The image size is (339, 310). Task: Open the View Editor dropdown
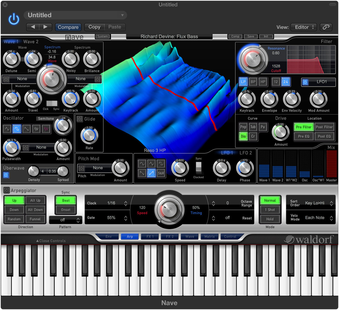point(304,27)
